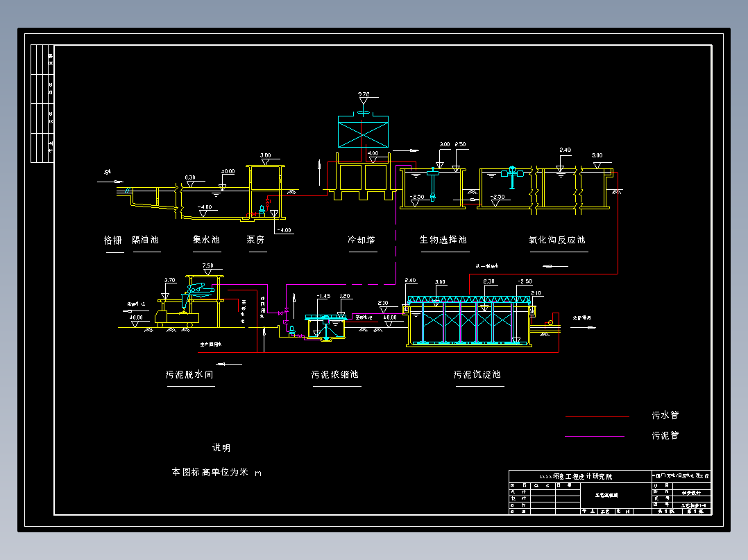This screenshot has width=748, height=560.
Task: Select the cyan truss bridge on 污泥沉淀池
Action: click(x=469, y=299)
